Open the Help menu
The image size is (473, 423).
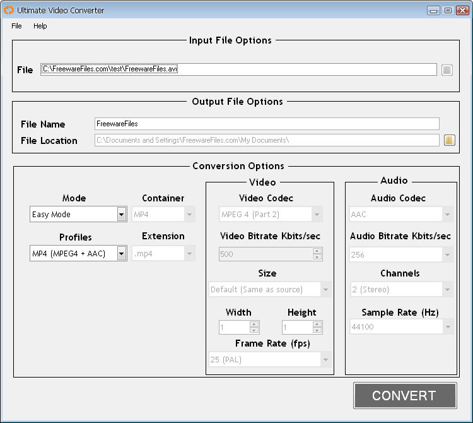40,26
